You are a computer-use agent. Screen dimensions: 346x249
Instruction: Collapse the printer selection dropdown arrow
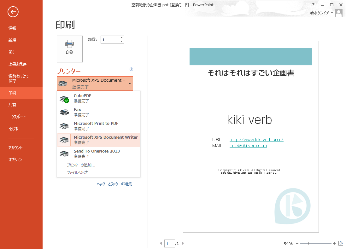tap(130, 84)
